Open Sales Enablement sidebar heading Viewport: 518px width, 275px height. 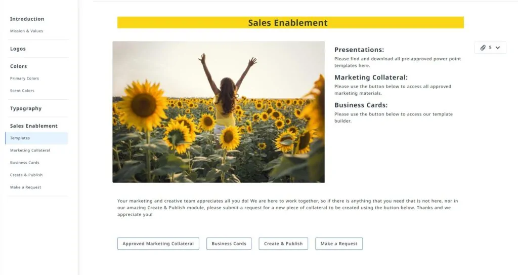coord(34,126)
